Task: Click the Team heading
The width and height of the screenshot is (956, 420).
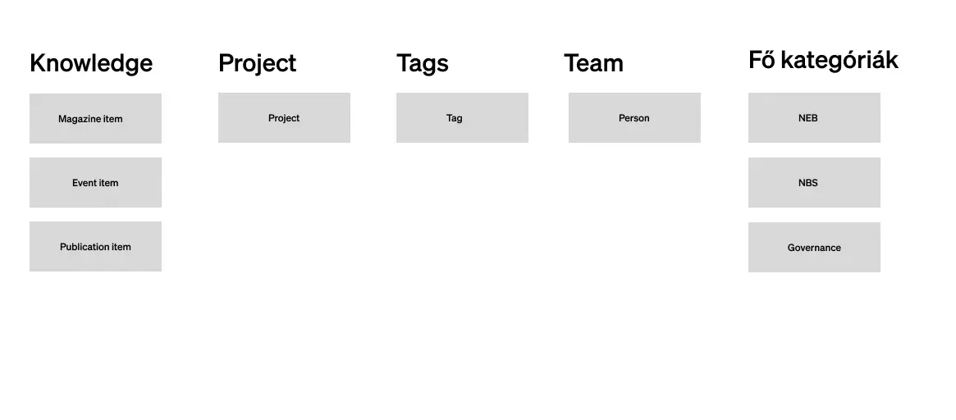Action: coord(594,63)
